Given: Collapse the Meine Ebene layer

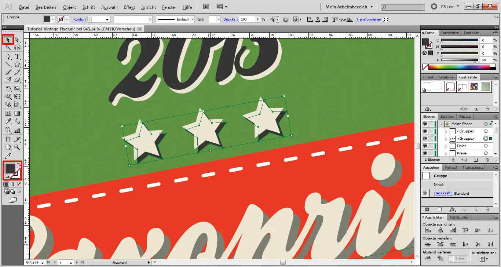Looking at the screenshot, I should pyautogui.click(x=441, y=124).
